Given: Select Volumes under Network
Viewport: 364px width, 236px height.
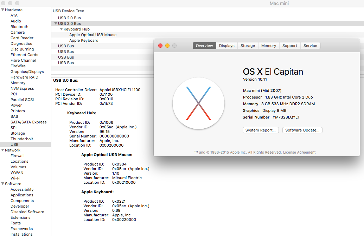Looking at the screenshot, I should click(18, 167).
